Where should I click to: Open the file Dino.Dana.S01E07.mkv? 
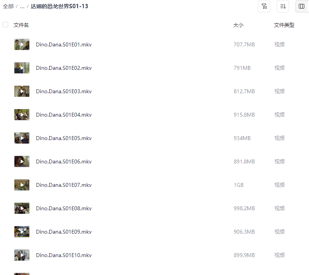click(64, 185)
